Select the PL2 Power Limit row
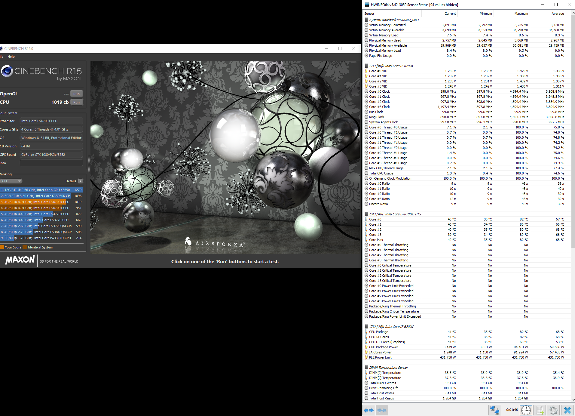 pyautogui.click(x=465, y=357)
